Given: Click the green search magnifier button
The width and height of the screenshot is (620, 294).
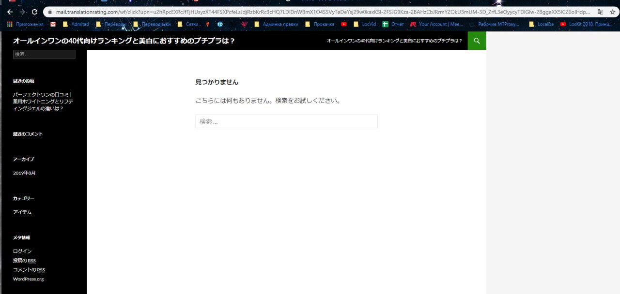Looking at the screenshot, I should (x=477, y=41).
